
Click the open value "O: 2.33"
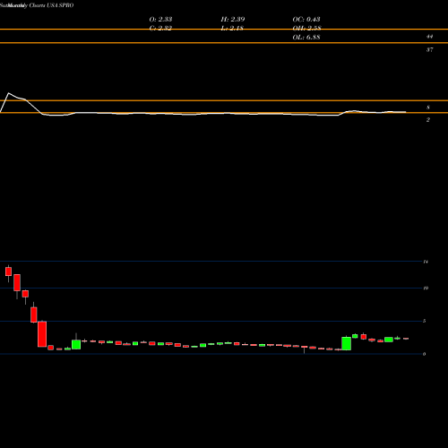(x=160, y=19)
